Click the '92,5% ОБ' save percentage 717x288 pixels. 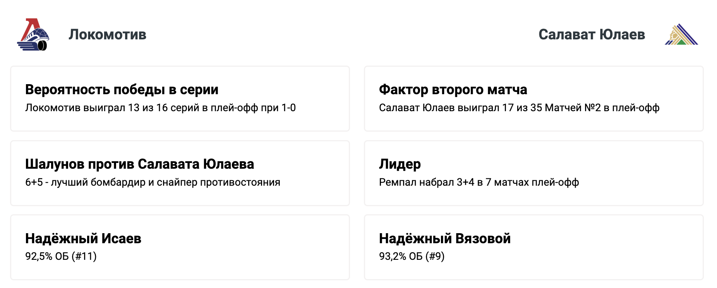click(x=46, y=256)
